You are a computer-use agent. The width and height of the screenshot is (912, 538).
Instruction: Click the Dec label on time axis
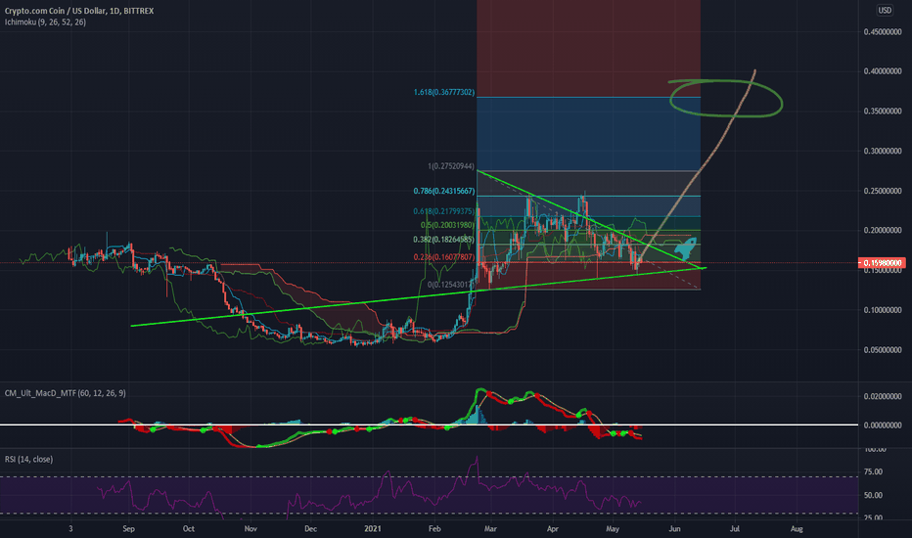(x=310, y=528)
